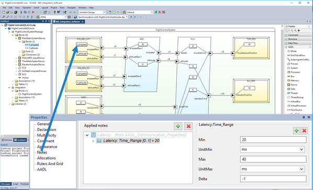Image resolution: width=313 pixels, height=190 pixels.
Task: Click green plus in Latency:Time_Range section
Action: tap(296, 131)
